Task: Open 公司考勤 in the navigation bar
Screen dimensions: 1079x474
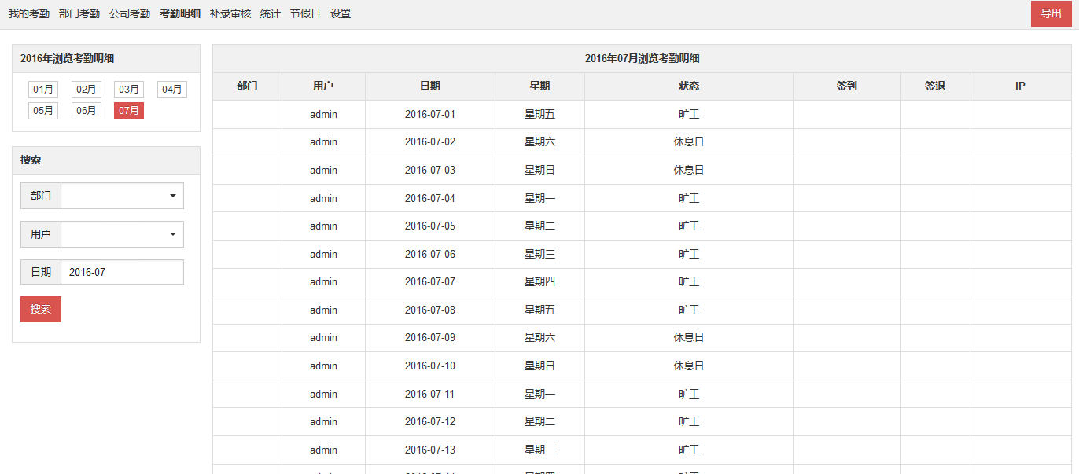Action: click(130, 14)
